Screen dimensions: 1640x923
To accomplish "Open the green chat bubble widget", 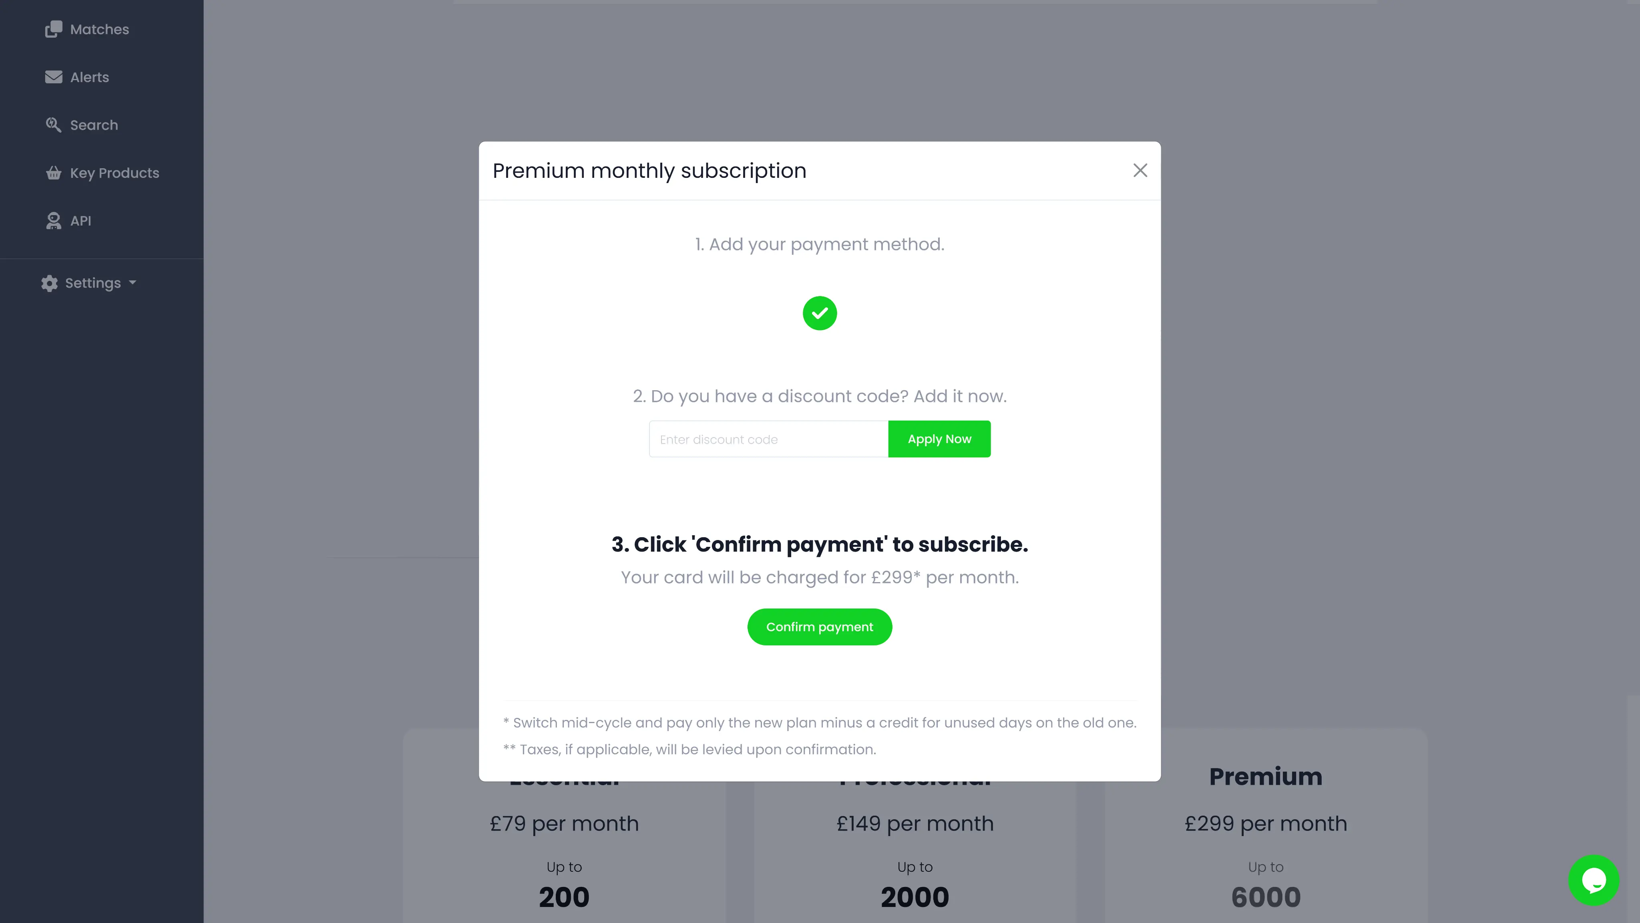I will (x=1594, y=880).
